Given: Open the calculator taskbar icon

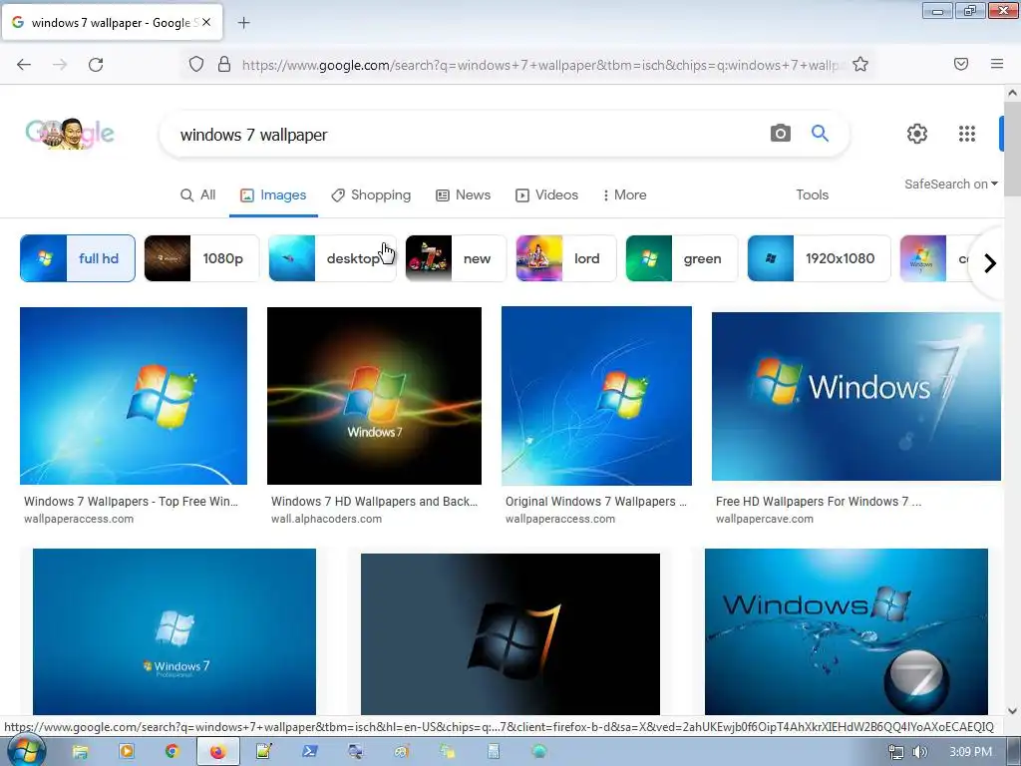Looking at the screenshot, I should click(493, 752).
